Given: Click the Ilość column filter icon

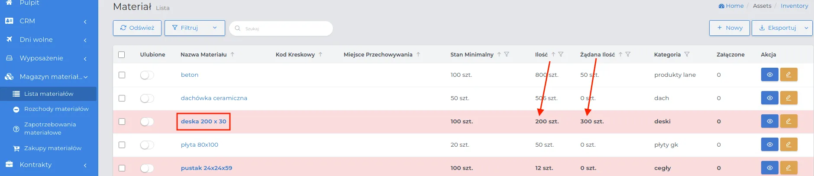Looking at the screenshot, I should (x=561, y=54).
